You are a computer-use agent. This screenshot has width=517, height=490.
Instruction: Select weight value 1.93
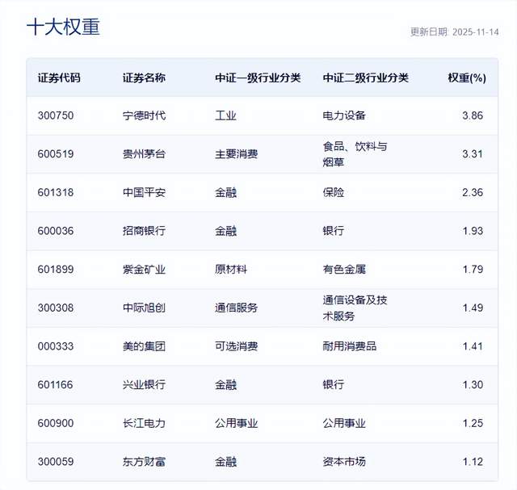473,231
